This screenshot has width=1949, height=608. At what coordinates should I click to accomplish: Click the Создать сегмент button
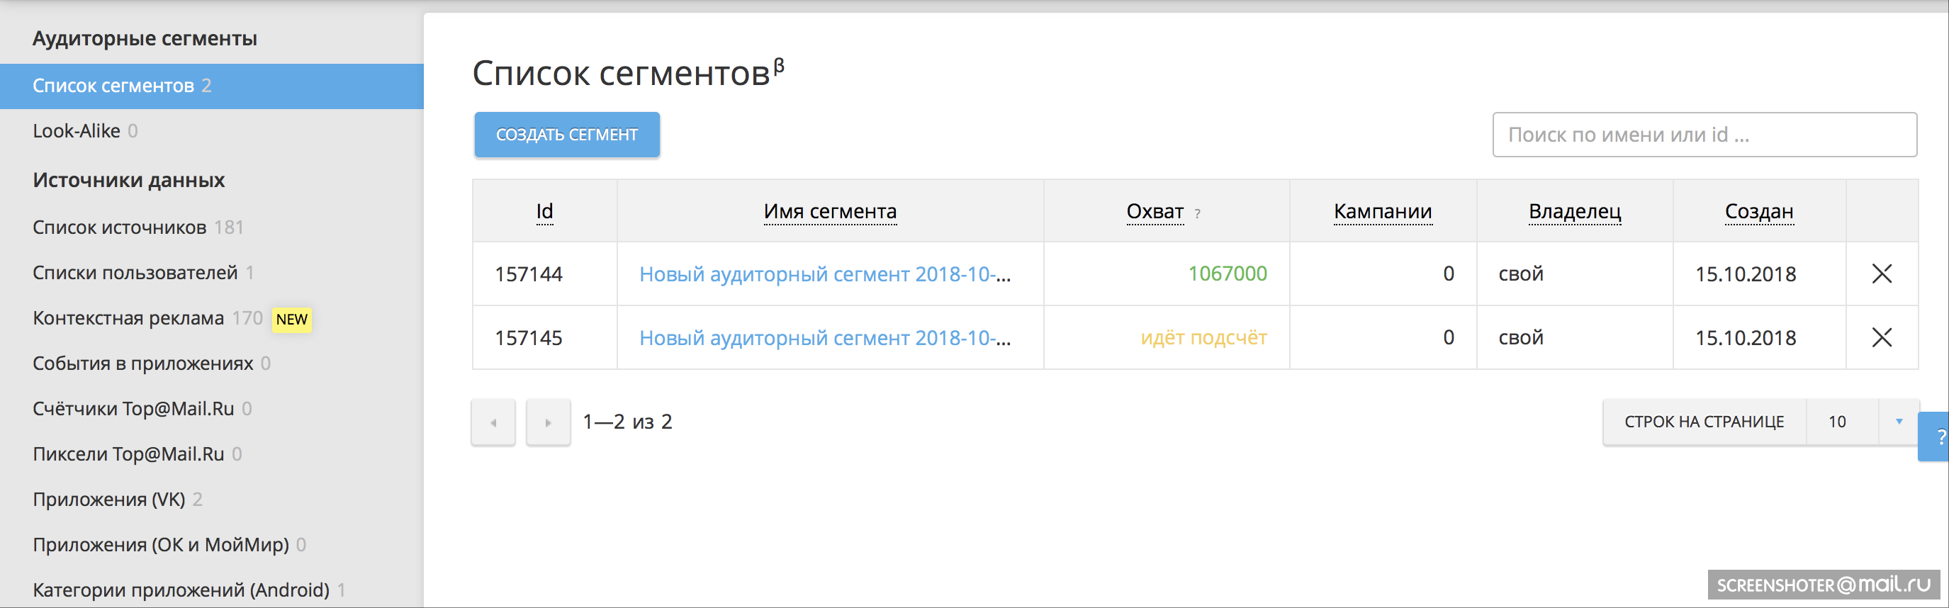pyautogui.click(x=567, y=135)
